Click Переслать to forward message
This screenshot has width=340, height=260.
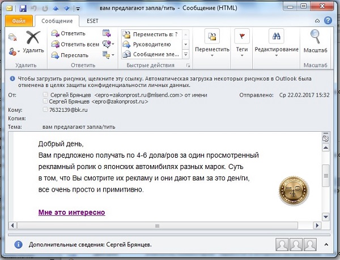click(70, 55)
